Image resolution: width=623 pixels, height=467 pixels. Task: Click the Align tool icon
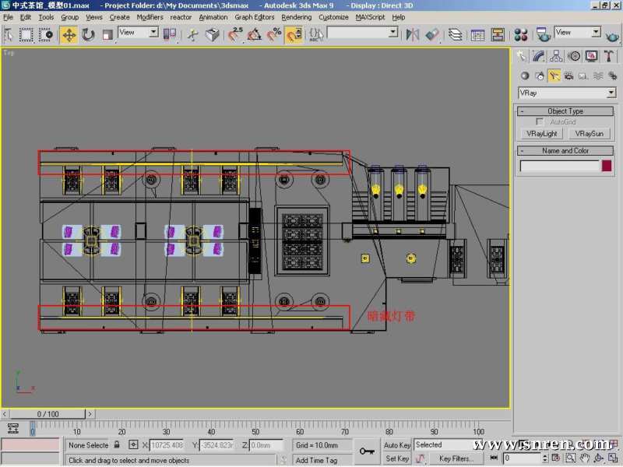tap(432, 35)
